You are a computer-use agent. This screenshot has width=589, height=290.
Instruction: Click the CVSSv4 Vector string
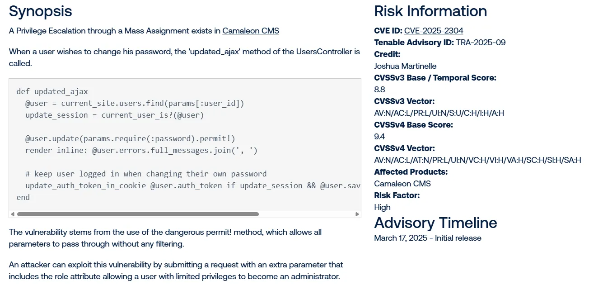(477, 160)
